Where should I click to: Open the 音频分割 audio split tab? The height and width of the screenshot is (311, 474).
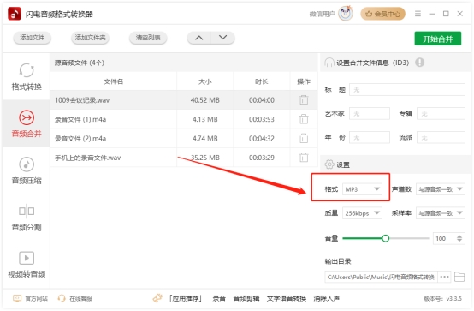[x=27, y=218]
